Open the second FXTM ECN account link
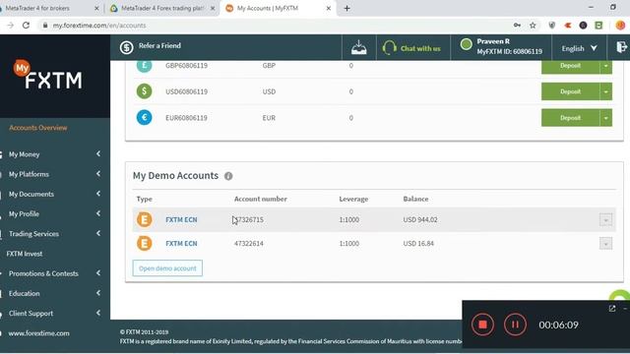Viewport: 630px width, 354px height. [181, 243]
